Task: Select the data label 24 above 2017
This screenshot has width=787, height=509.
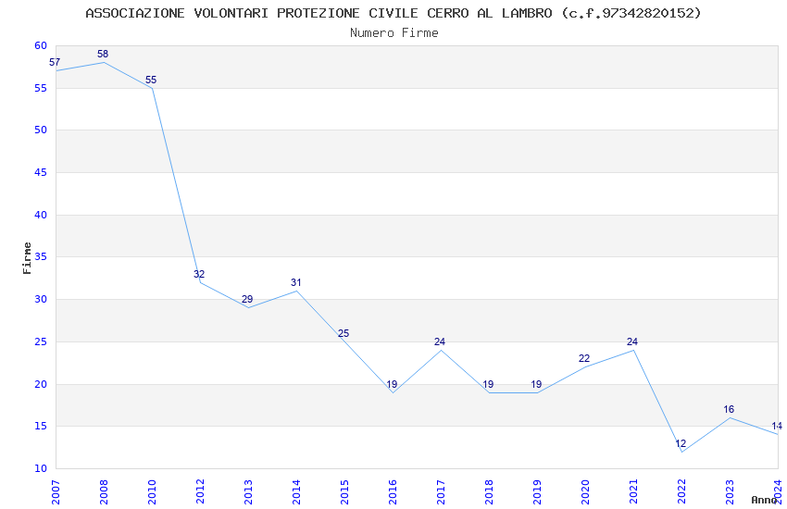Action: (x=440, y=341)
